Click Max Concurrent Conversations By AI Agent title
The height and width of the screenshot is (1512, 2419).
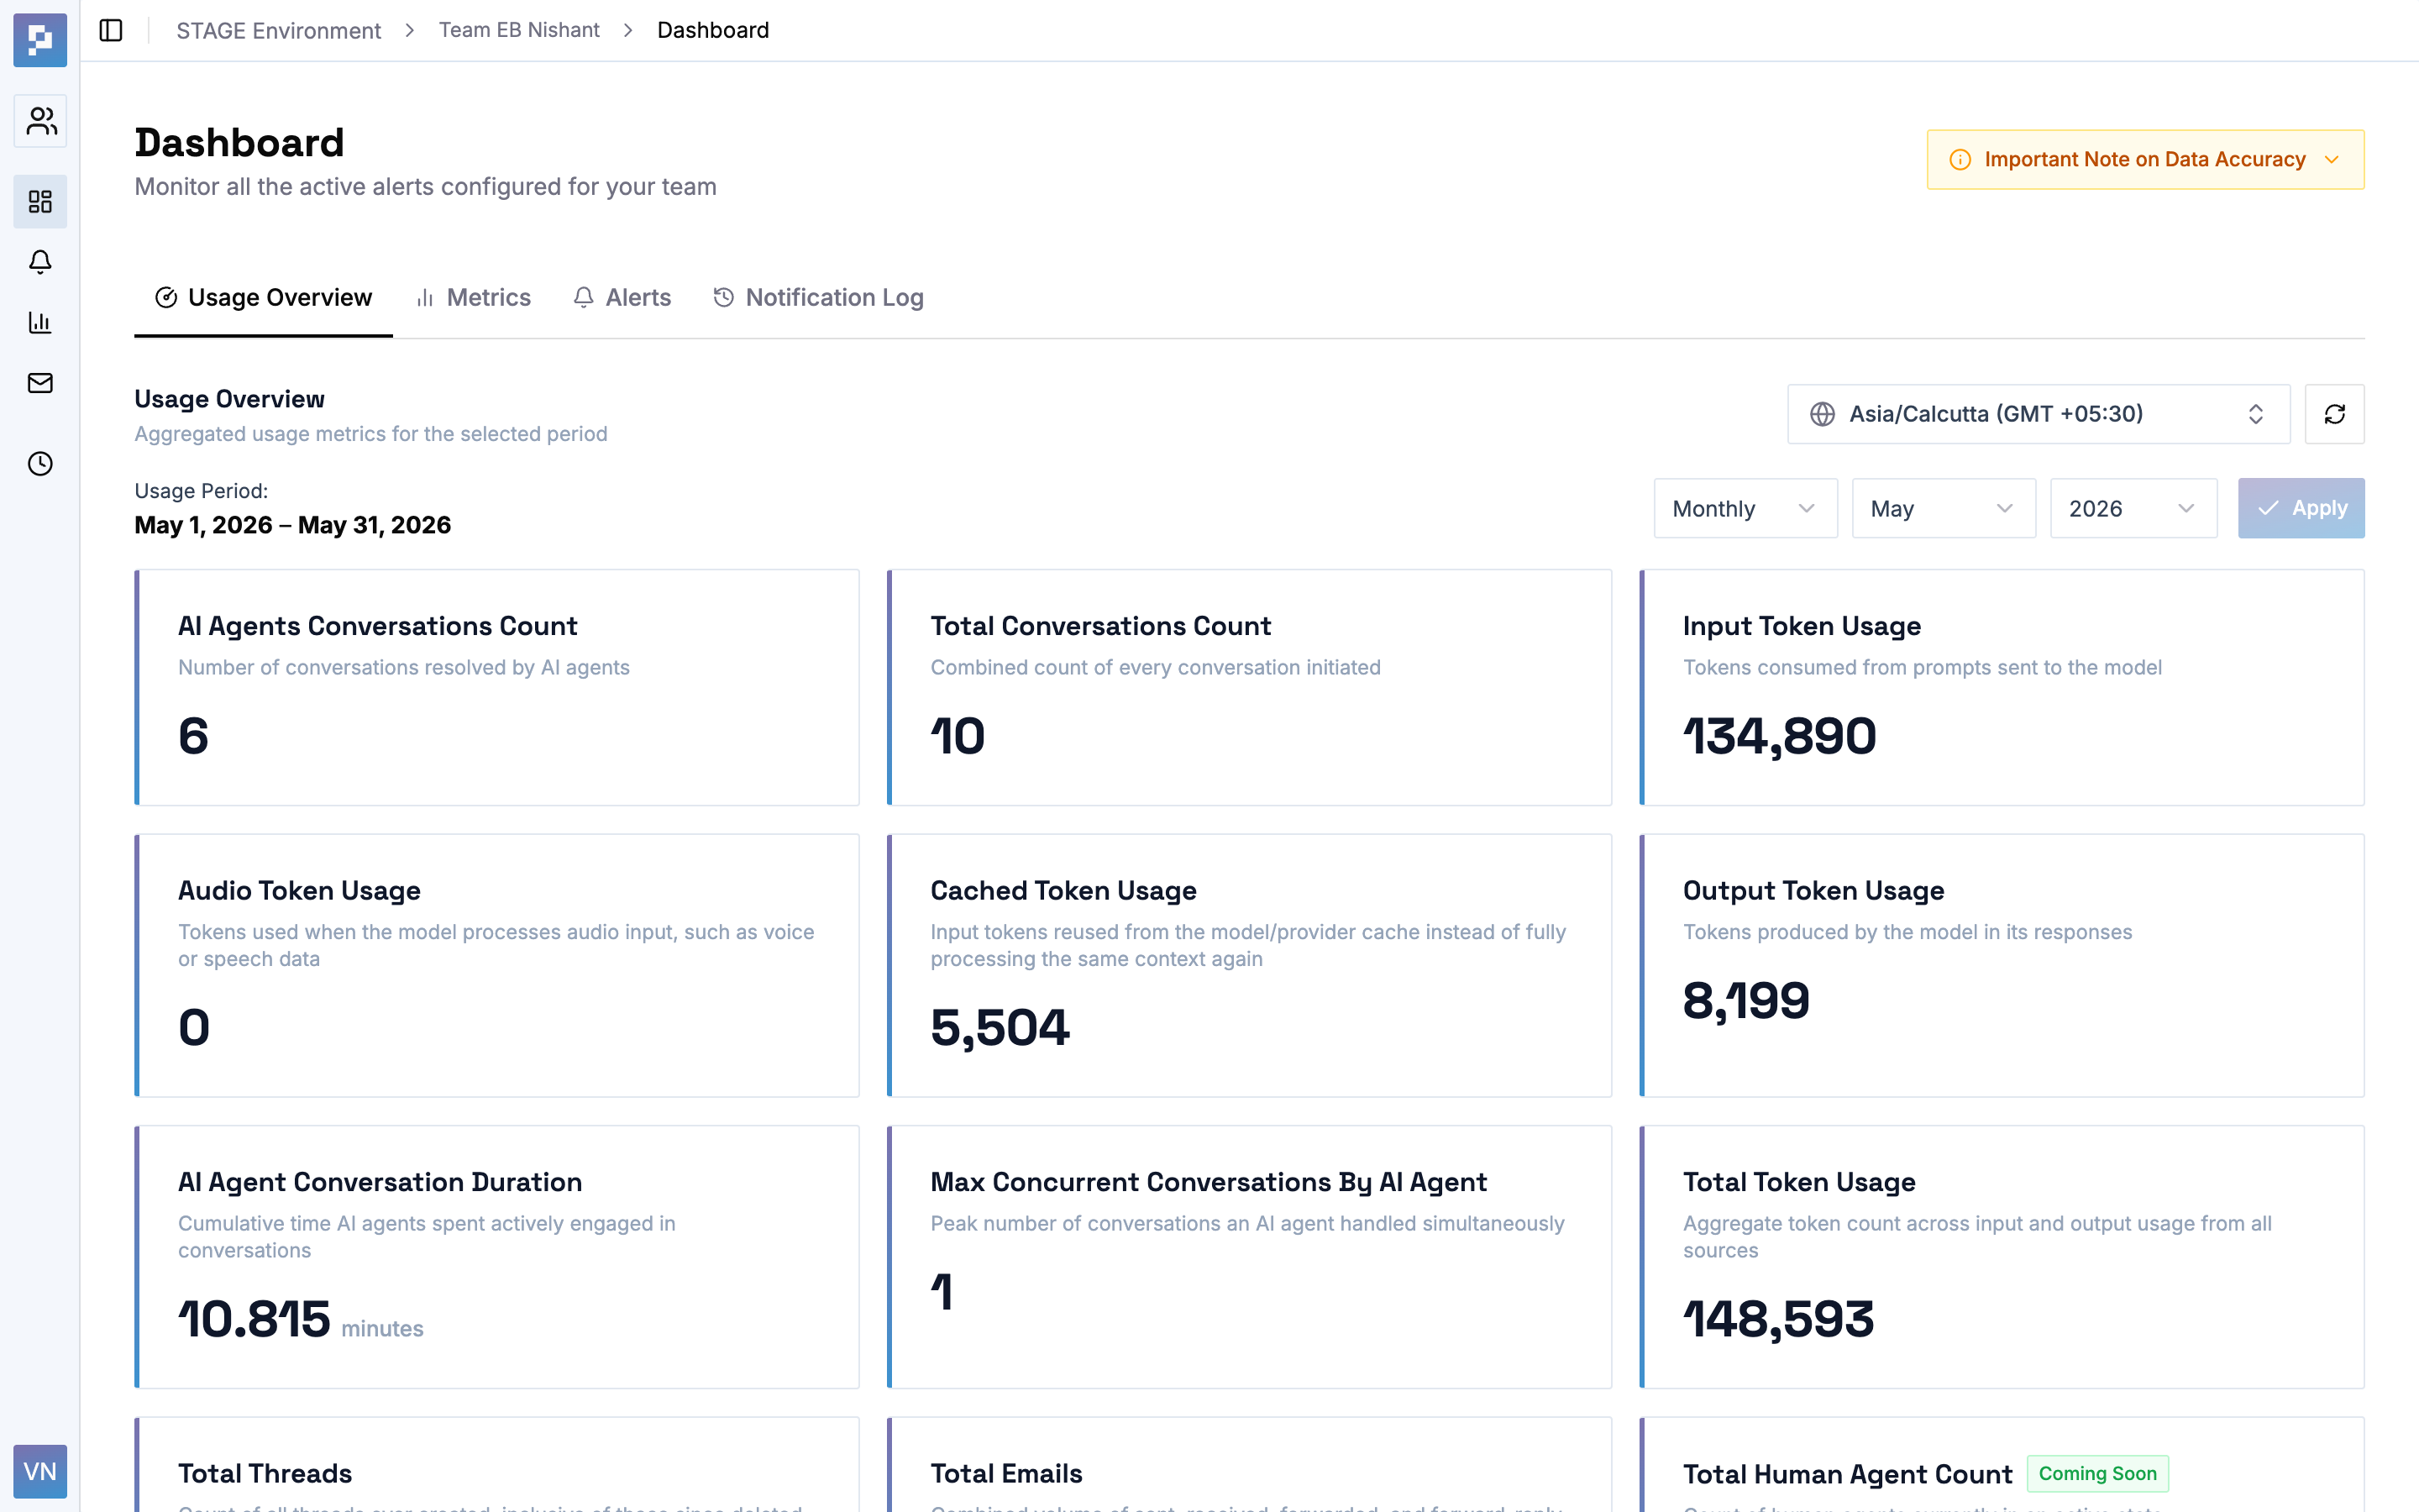[1209, 1182]
